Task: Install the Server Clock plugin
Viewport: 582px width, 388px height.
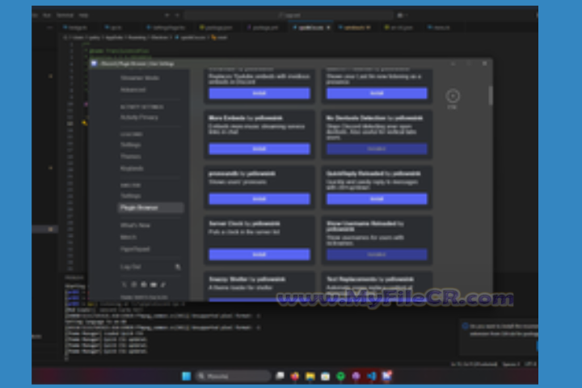Action: click(259, 255)
